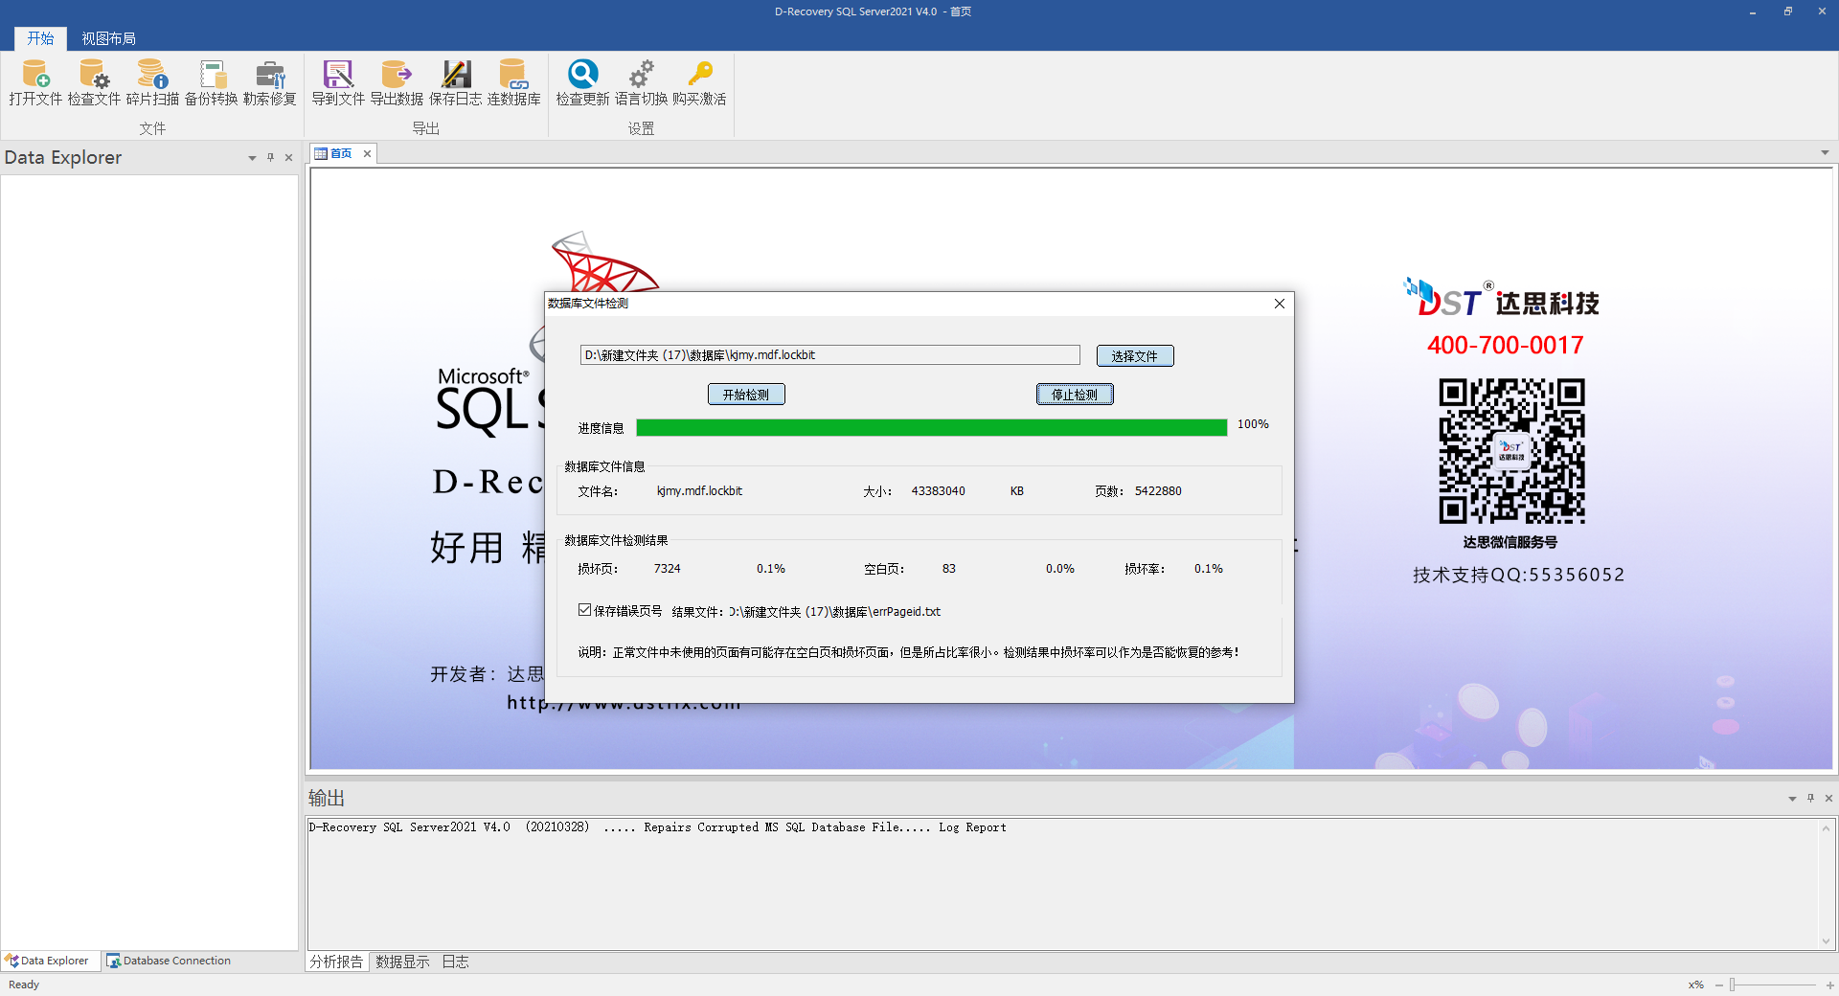1839x996 pixels.
Task: Close the Data Explorer panel
Action: click(x=288, y=157)
